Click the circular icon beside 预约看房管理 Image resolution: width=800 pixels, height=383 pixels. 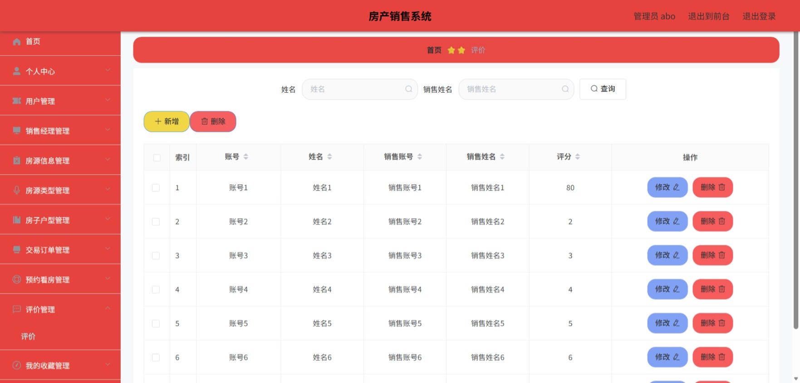click(x=17, y=280)
